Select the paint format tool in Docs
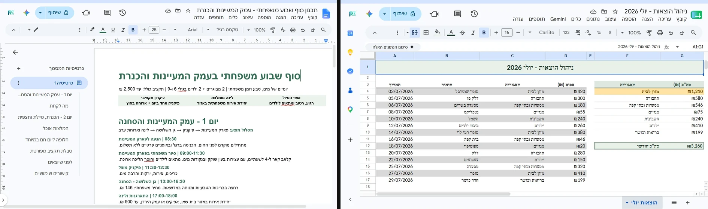Viewport: 708px width, 209px height. 273,30
